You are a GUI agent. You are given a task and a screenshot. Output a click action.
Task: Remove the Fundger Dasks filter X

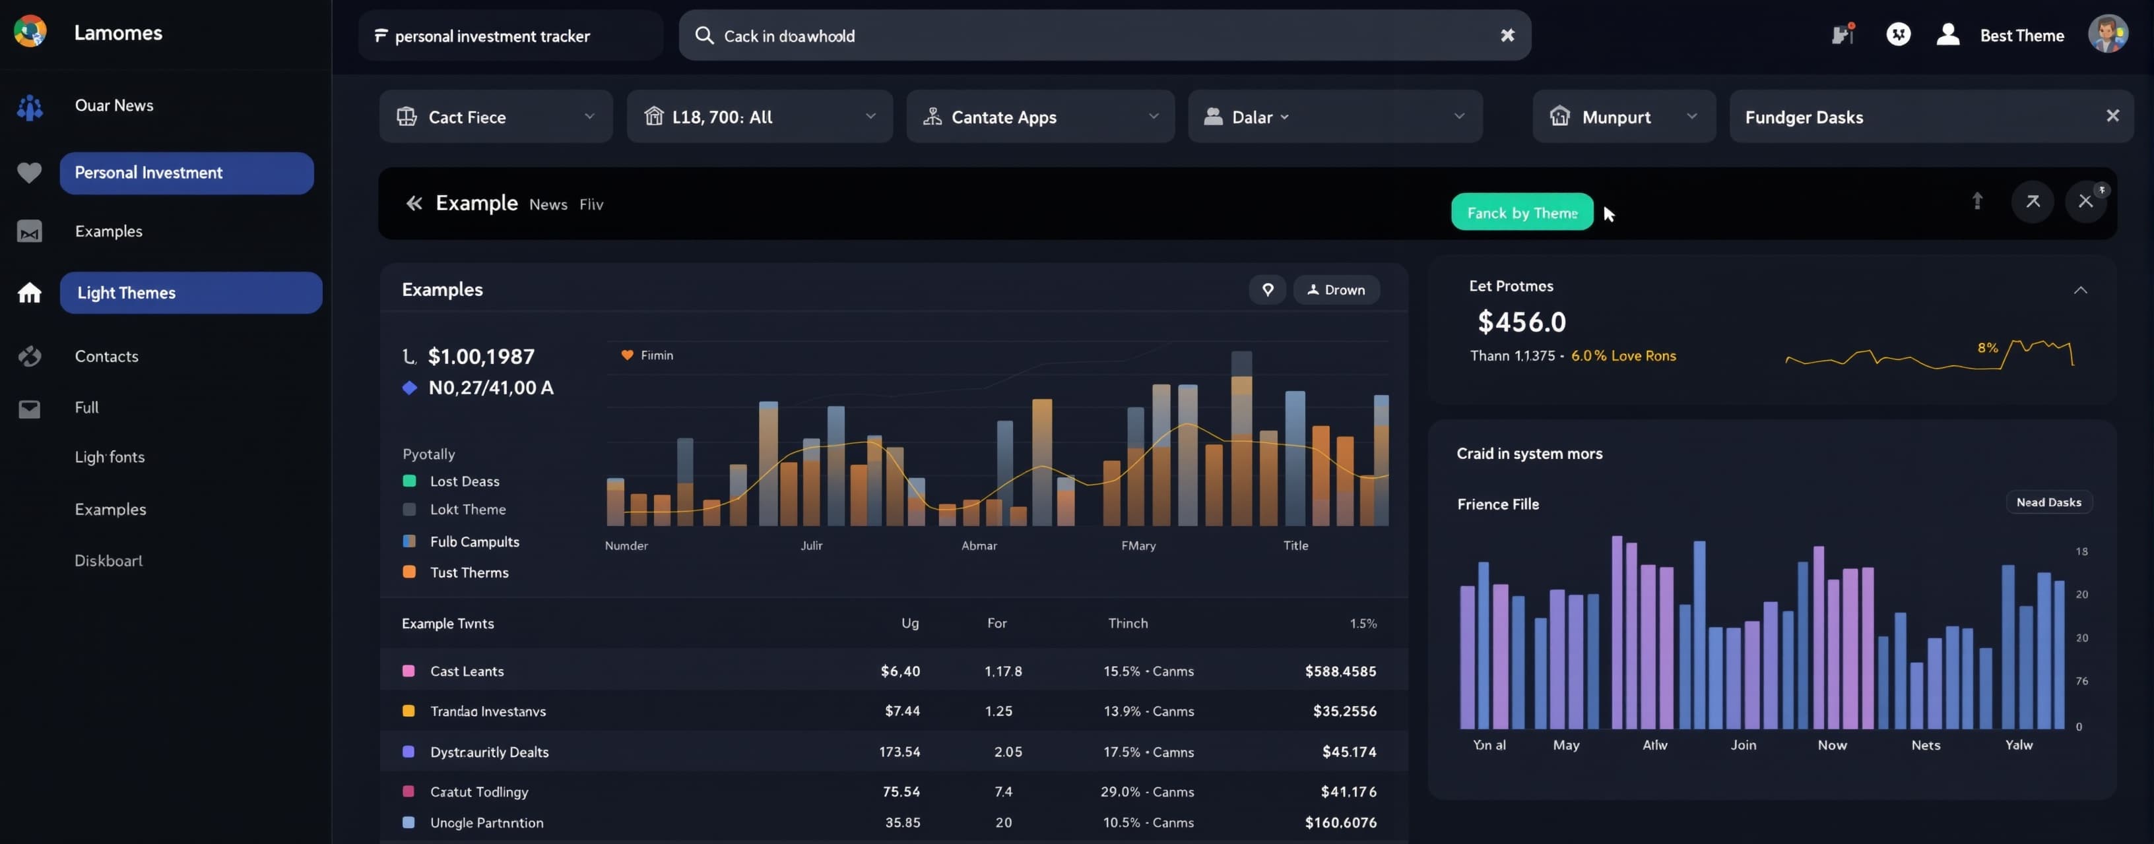click(2113, 115)
